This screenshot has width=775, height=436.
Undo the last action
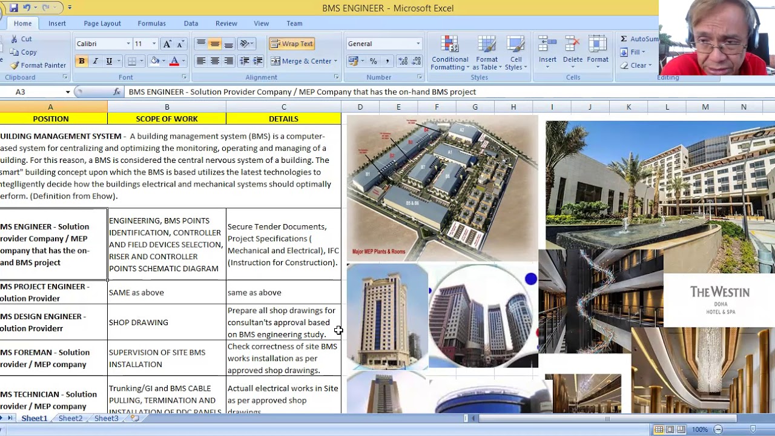(x=27, y=8)
